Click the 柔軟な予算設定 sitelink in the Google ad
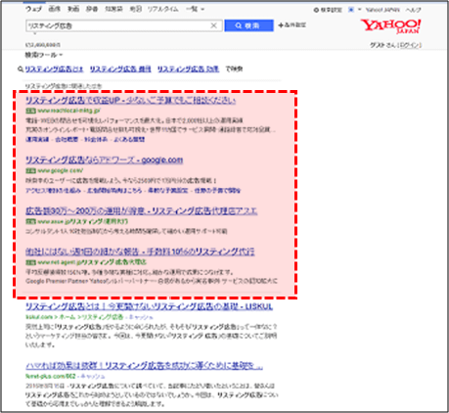This screenshot has height=413, width=449. click(168, 190)
